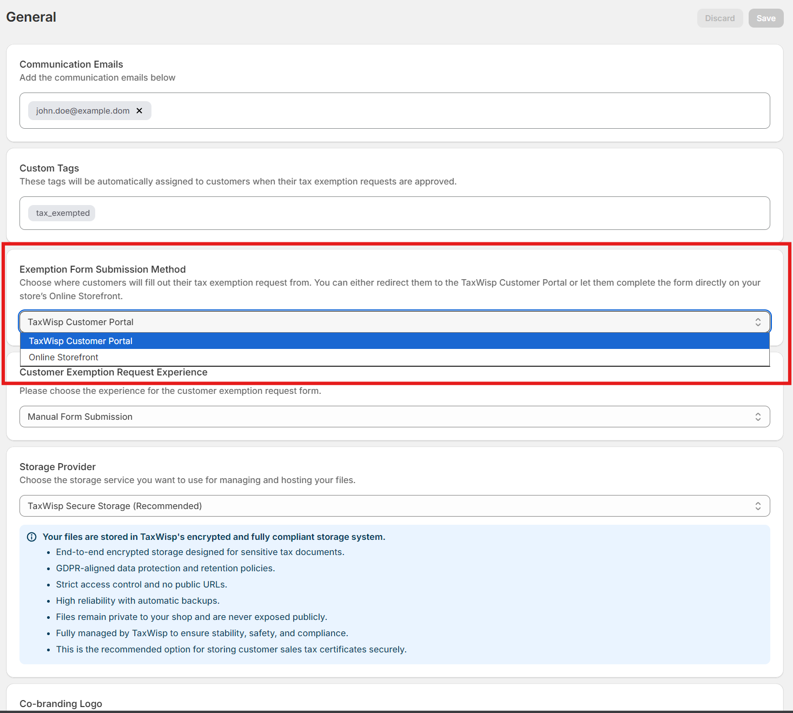The height and width of the screenshot is (713, 793).
Task: Click the 'Choose where customers will fill out' description
Action: 390,289
